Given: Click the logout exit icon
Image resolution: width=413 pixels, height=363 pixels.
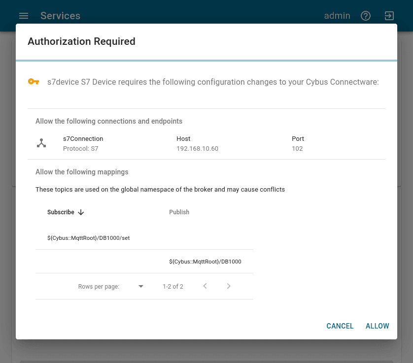Looking at the screenshot, I should [389, 16].
